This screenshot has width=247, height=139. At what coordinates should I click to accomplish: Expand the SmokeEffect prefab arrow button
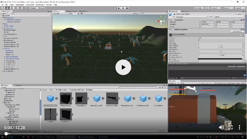[x=164, y=98]
